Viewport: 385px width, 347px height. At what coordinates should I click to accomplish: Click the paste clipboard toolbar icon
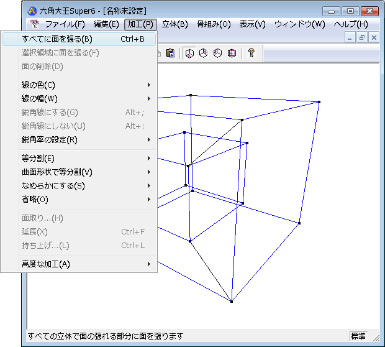pyautogui.click(x=170, y=53)
